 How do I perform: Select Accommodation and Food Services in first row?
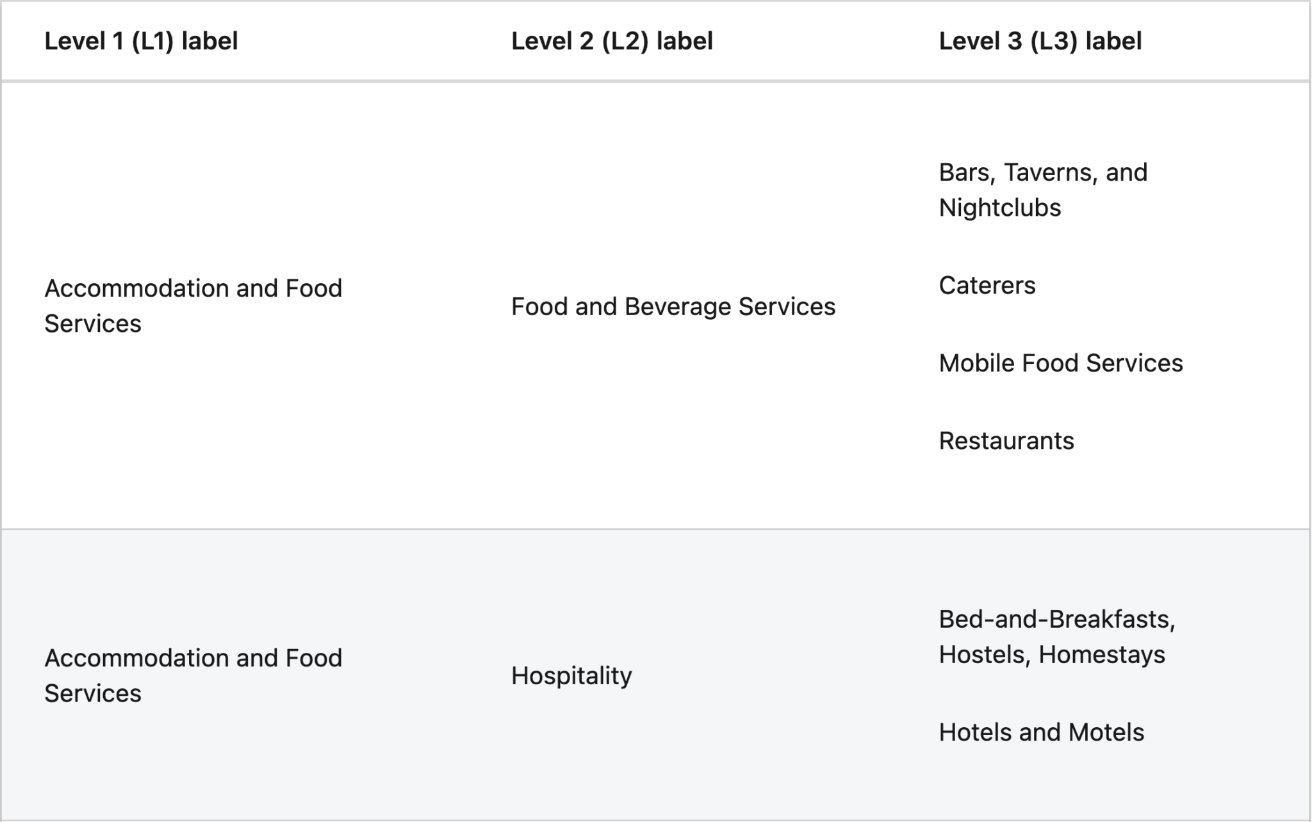click(193, 306)
